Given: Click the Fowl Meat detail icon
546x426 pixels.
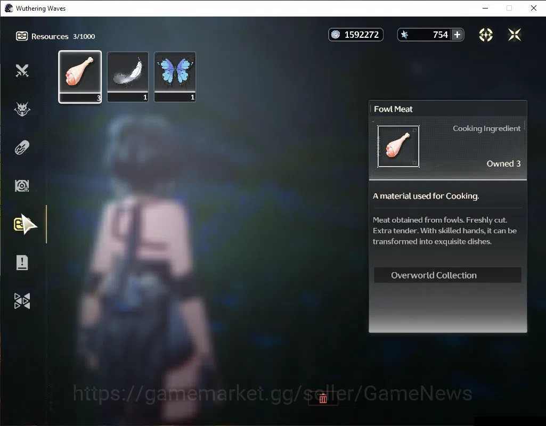Looking at the screenshot, I should (398, 146).
